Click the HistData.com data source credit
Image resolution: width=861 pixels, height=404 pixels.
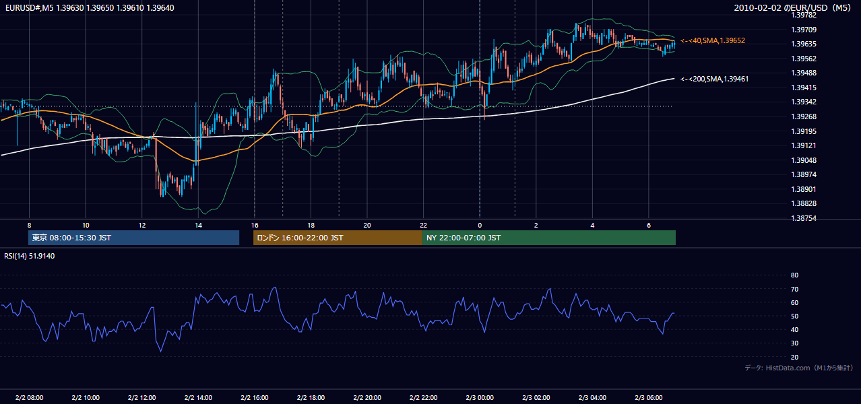click(799, 368)
